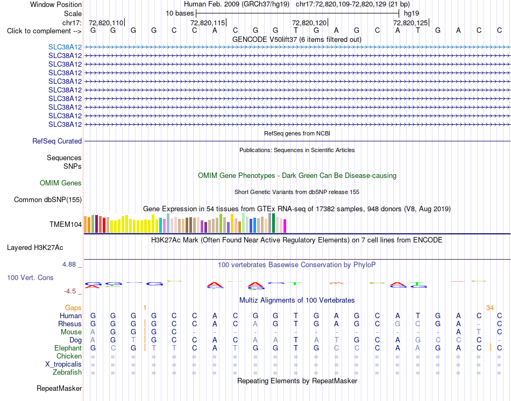
Task: Click the Scale label
Action: [x=73, y=13]
